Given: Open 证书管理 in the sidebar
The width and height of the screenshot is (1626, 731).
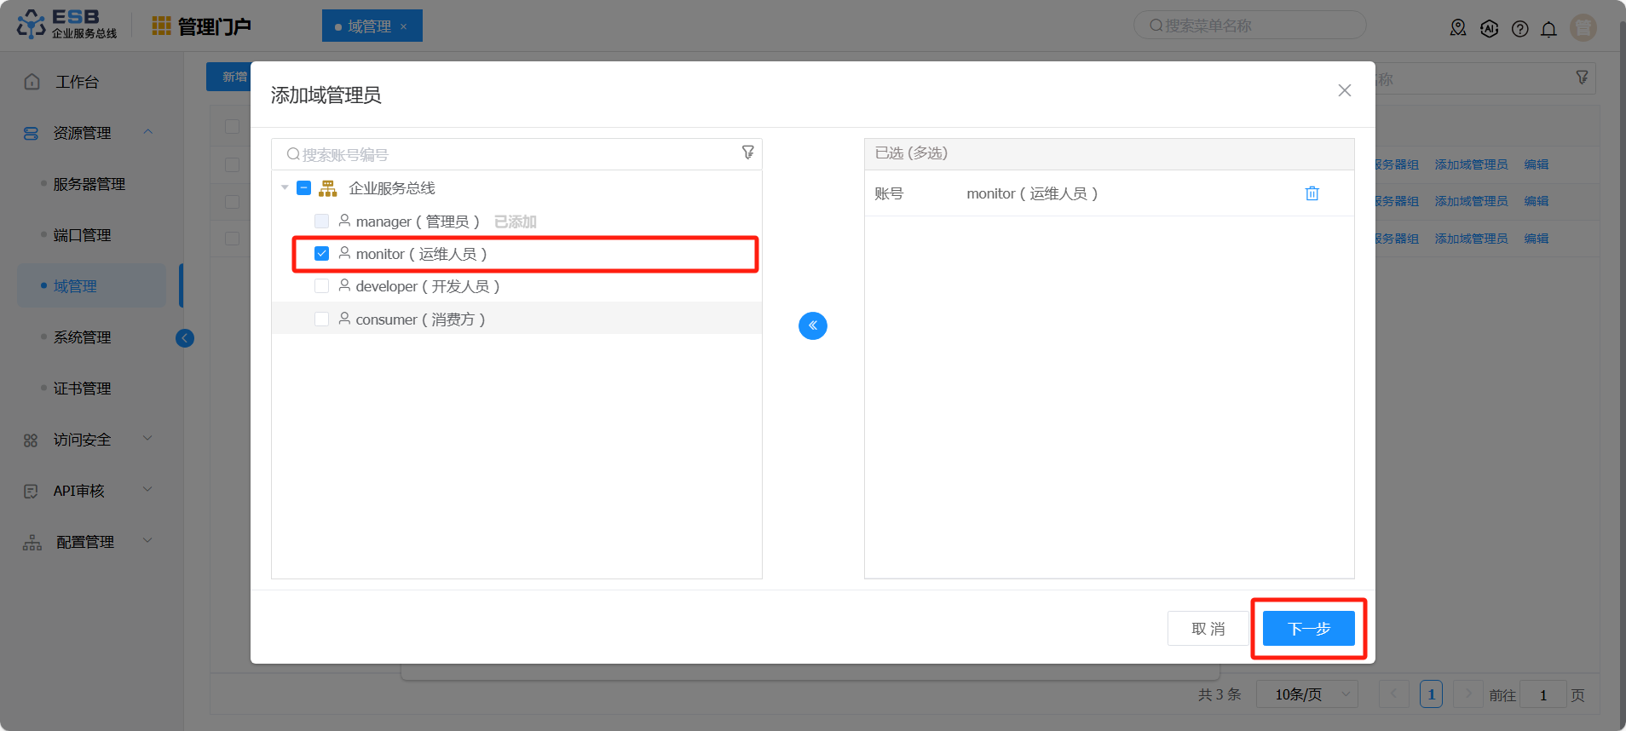Looking at the screenshot, I should click(x=82, y=389).
